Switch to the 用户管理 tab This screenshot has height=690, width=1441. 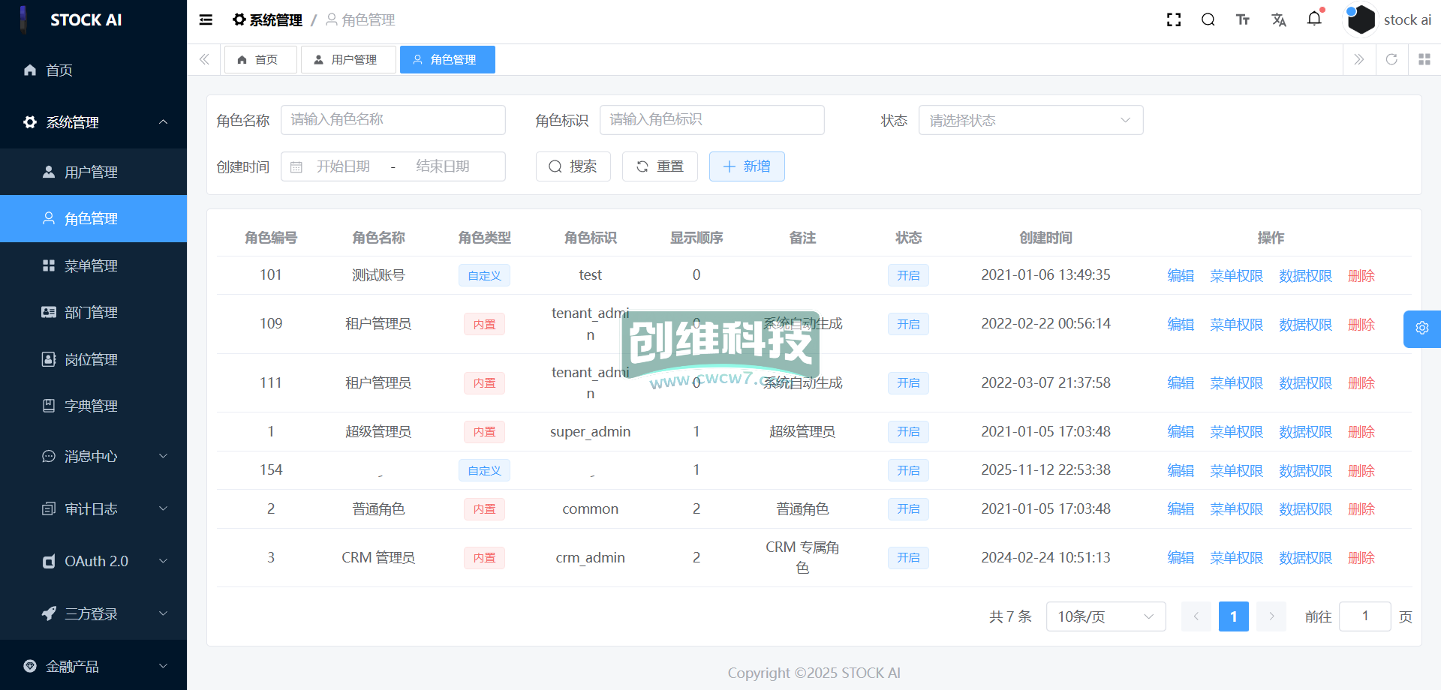coord(347,60)
